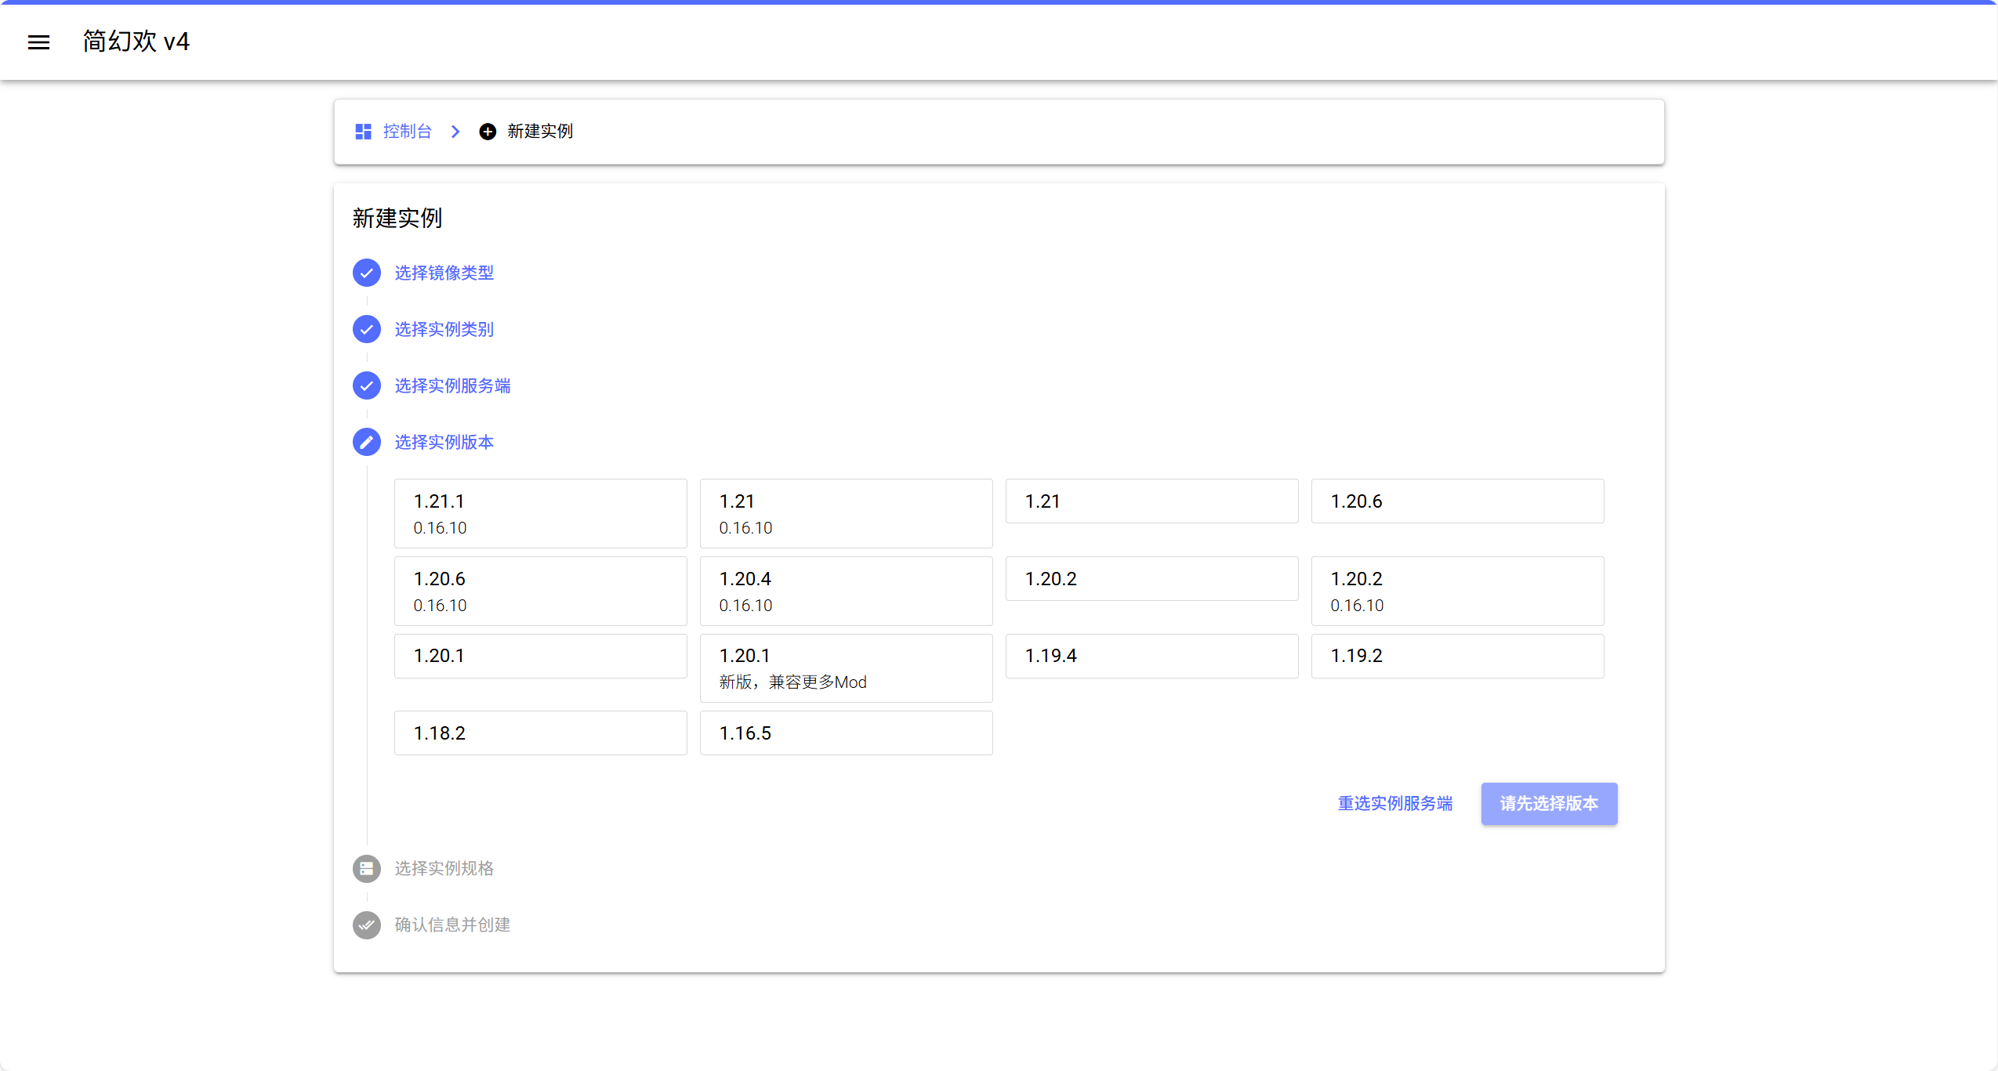Select version 1.20.4 with 0.16.10
This screenshot has width=1998, height=1071.
(846, 591)
